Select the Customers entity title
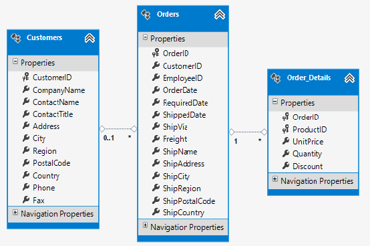The width and height of the screenshot is (370, 246). point(44,37)
